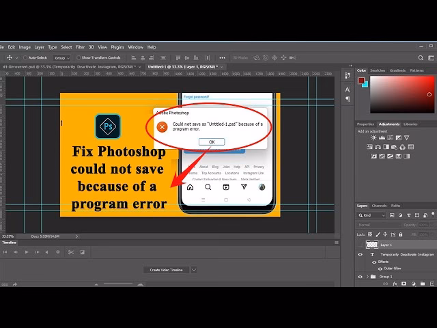Image resolution: width=437 pixels, height=328 pixels.
Task: Click Create Video Timeline button
Action: coord(167,270)
